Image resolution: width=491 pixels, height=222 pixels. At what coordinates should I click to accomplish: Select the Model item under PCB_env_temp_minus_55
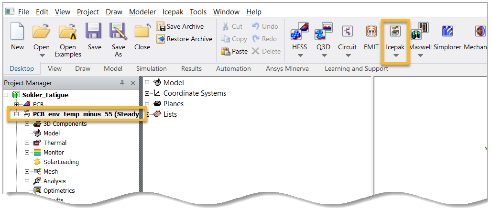tap(46, 133)
